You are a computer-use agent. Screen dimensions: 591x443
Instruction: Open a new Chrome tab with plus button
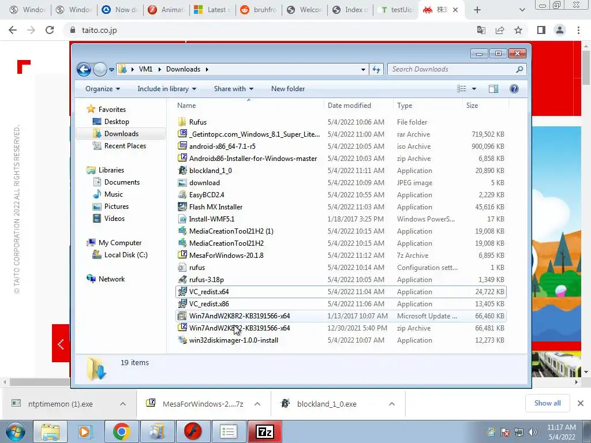[x=477, y=10]
